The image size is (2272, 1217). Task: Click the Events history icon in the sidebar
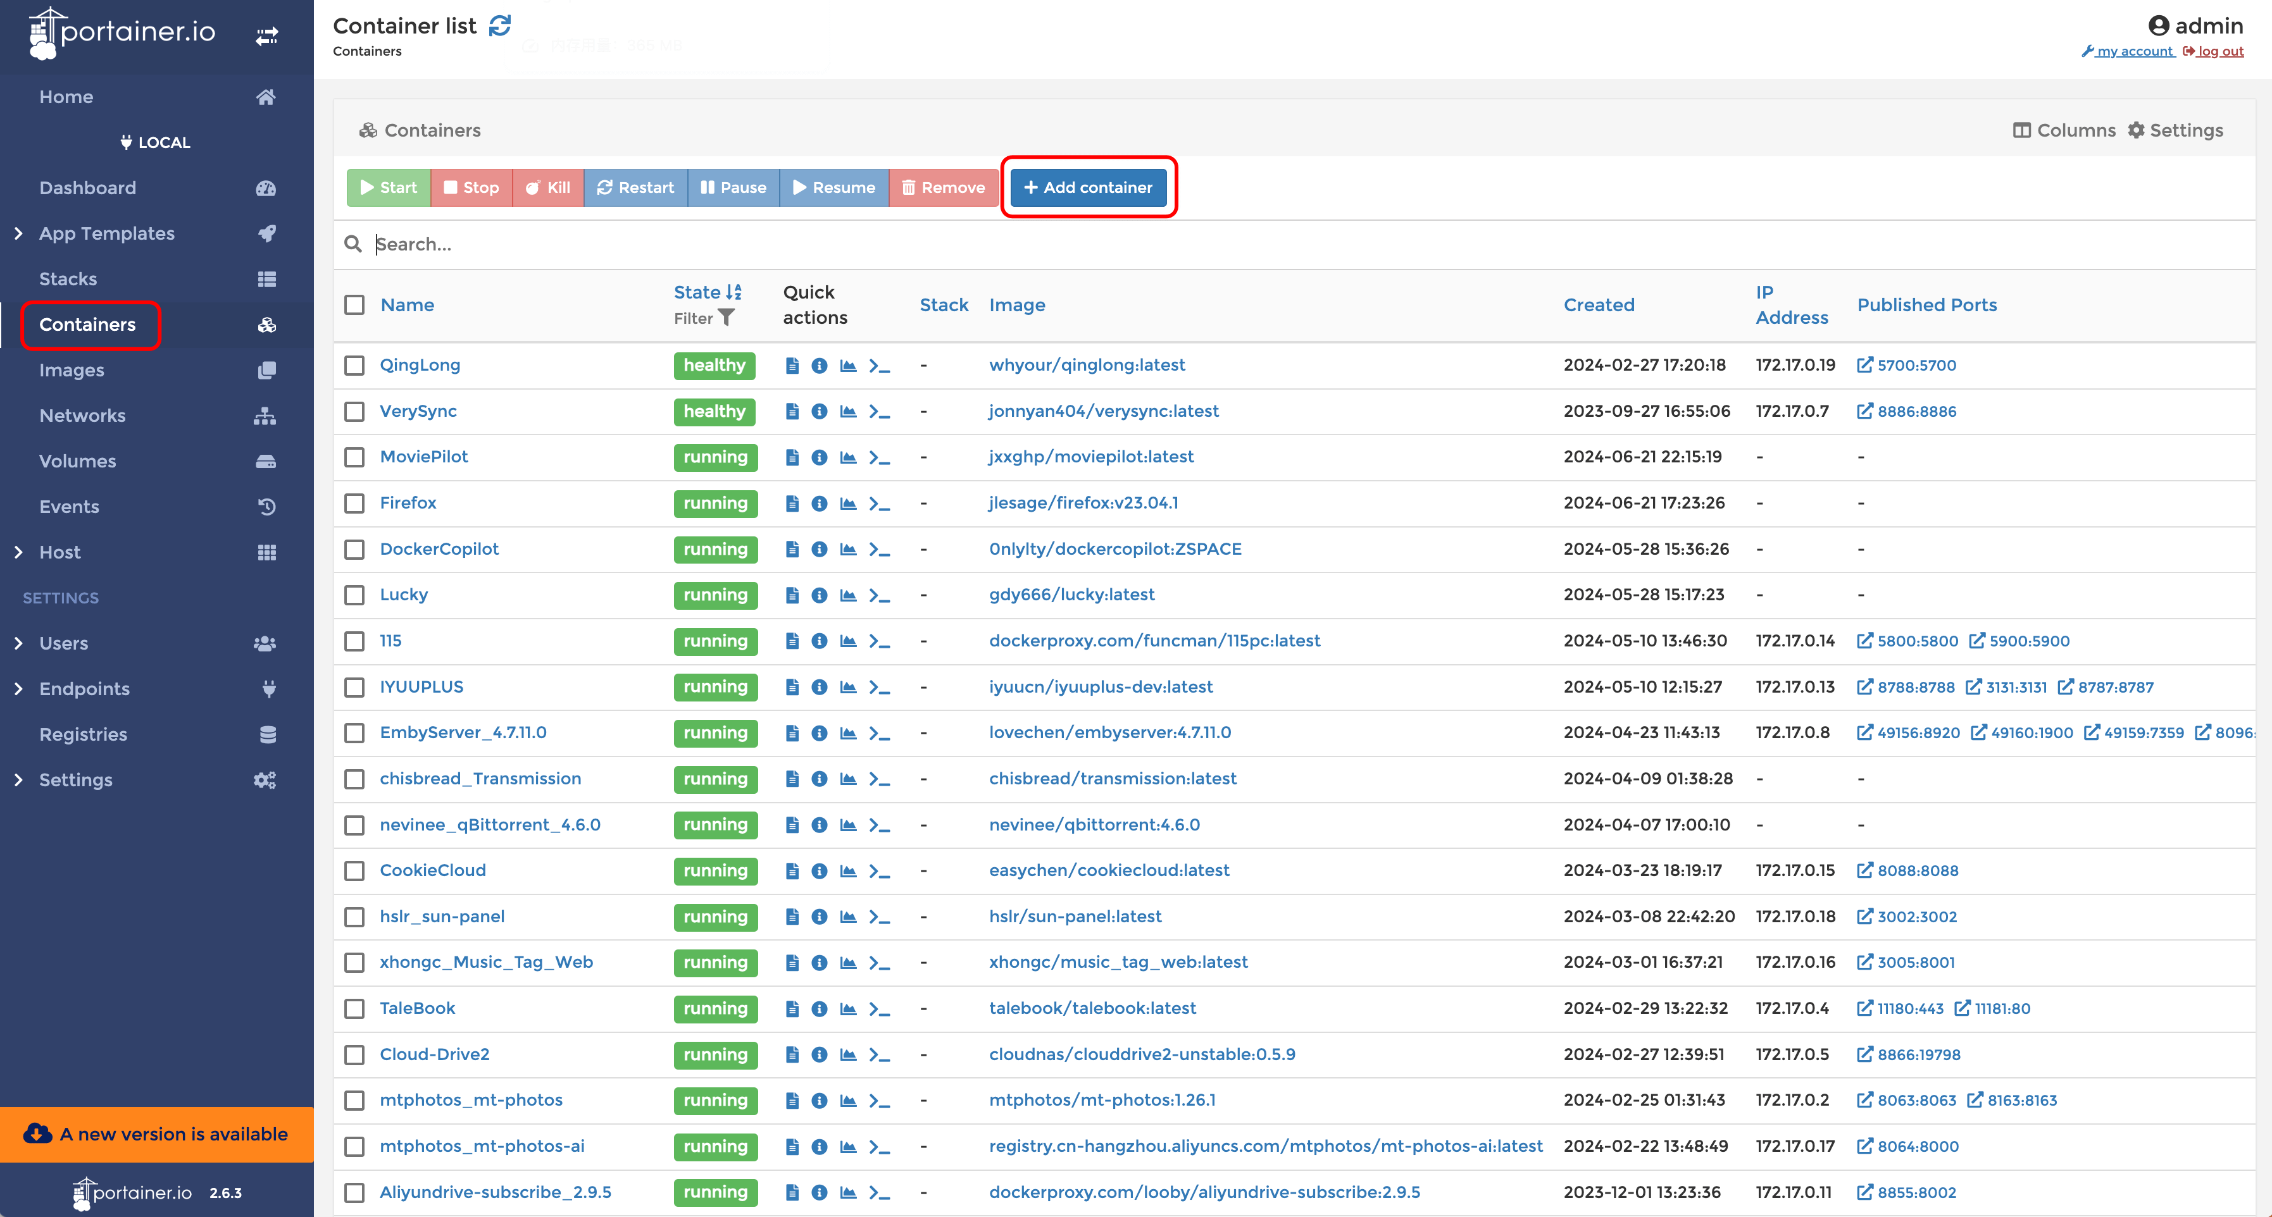tap(266, 507)
